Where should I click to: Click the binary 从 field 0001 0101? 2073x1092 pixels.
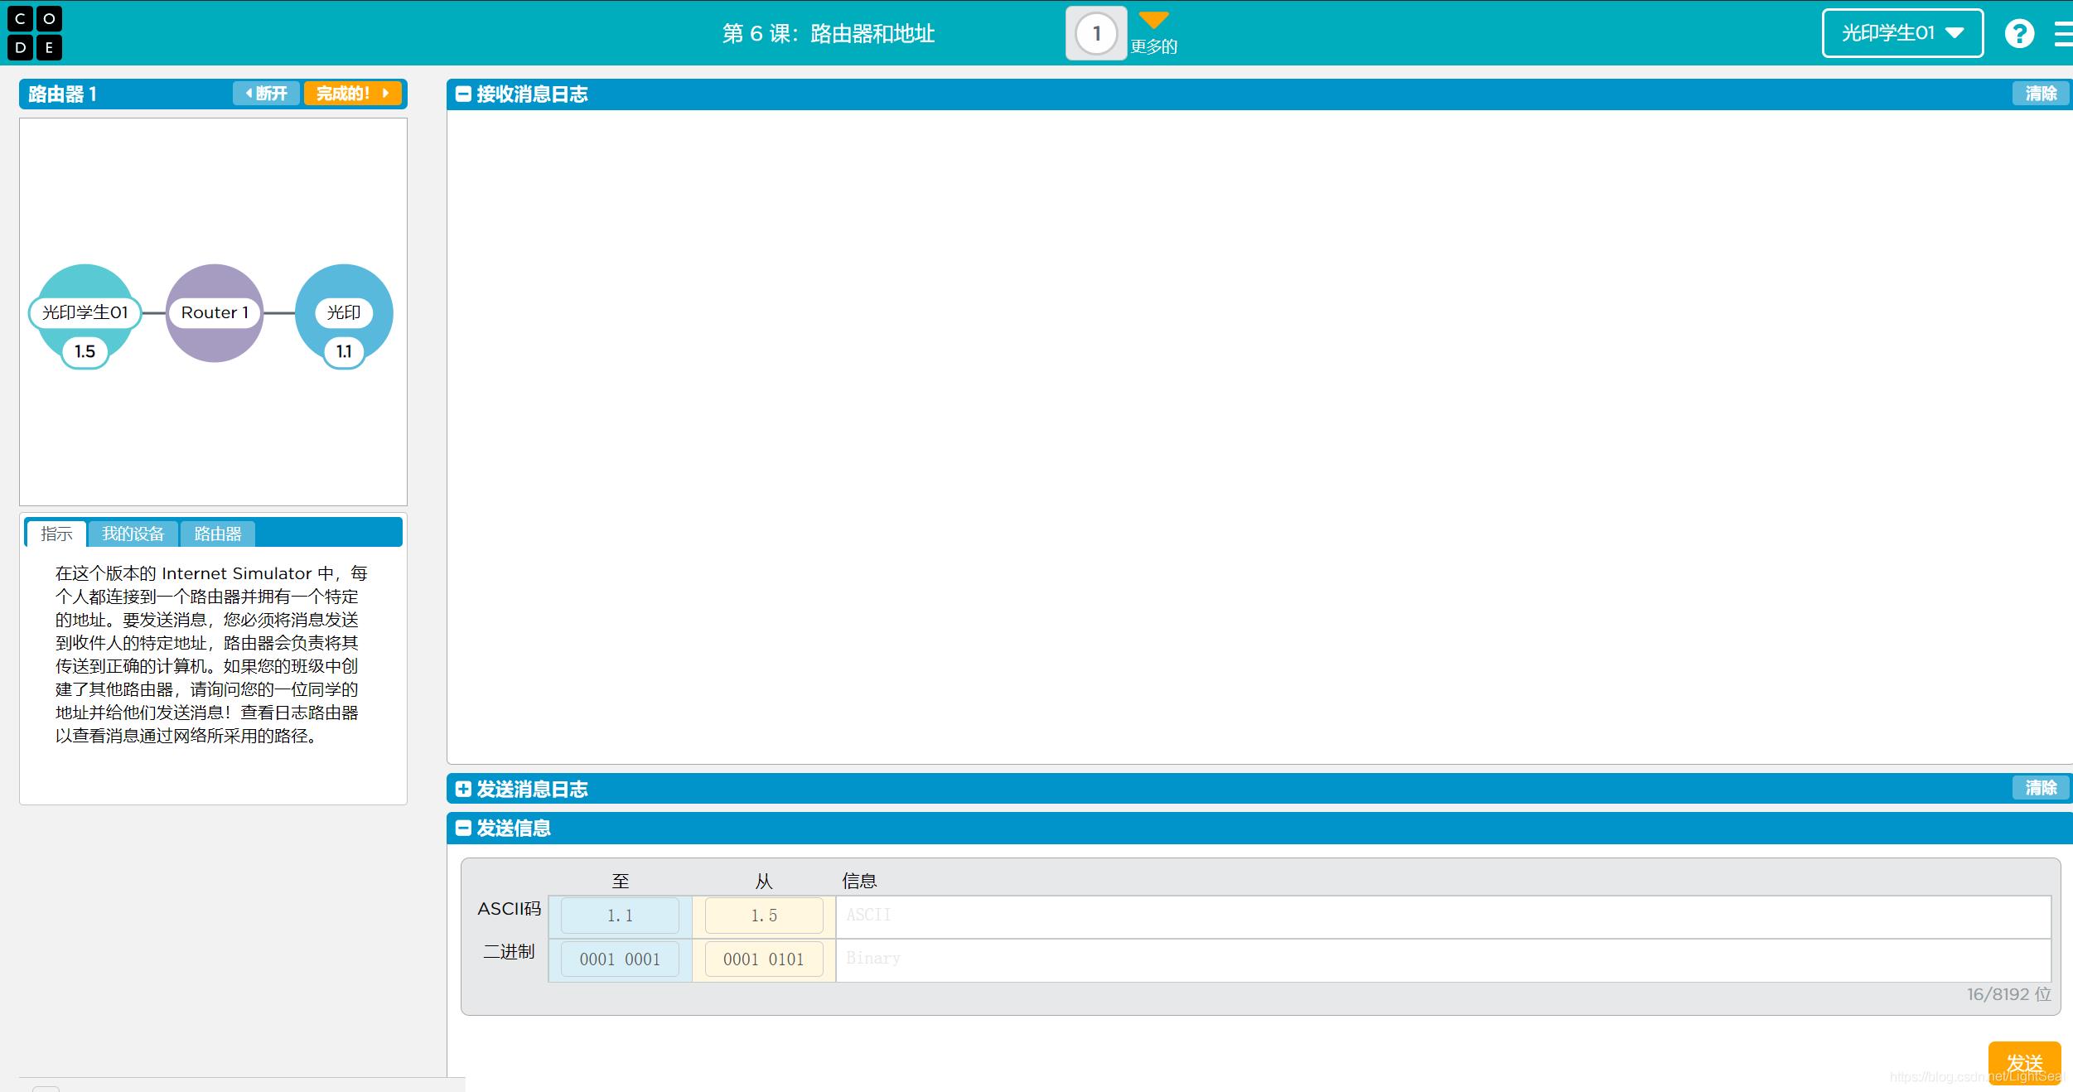point(764,959)
